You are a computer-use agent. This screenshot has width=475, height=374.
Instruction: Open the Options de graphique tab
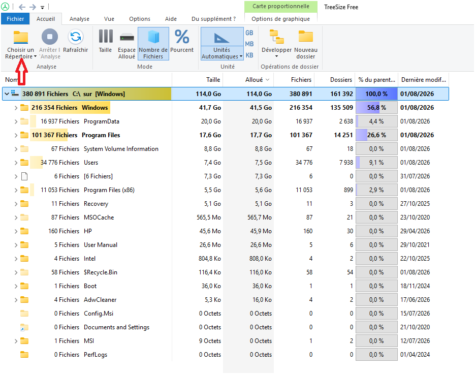(281, 19)
